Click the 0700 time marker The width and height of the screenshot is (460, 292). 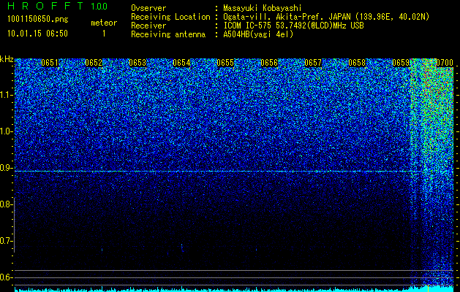(x=445, y=63)
